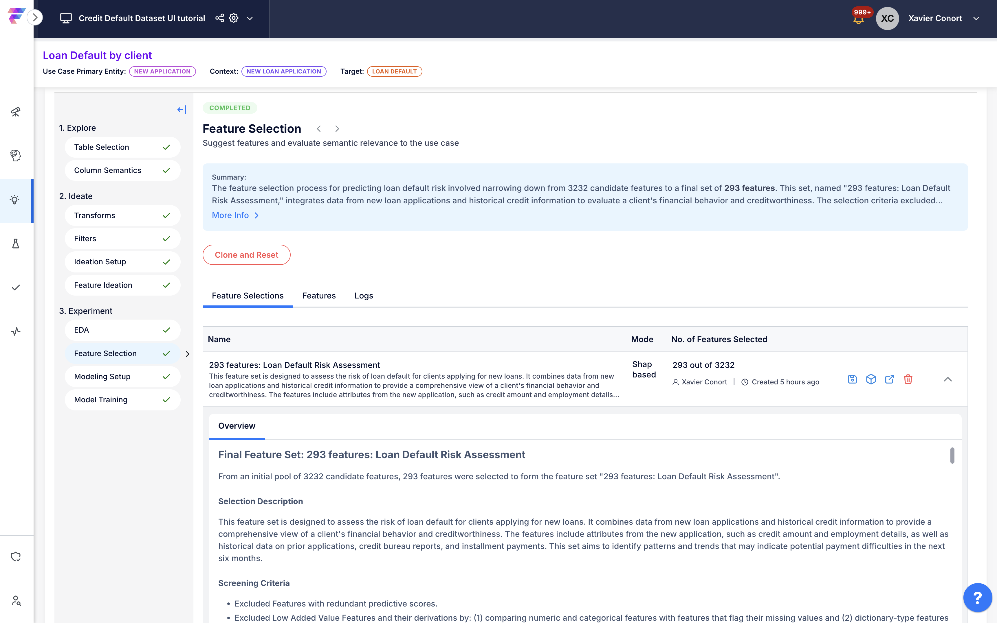Click the cube icon in feature row

click(x=871, y=379)
